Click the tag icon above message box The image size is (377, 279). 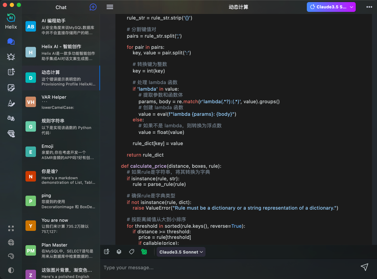pyautogui.click(x=132, y=252)
